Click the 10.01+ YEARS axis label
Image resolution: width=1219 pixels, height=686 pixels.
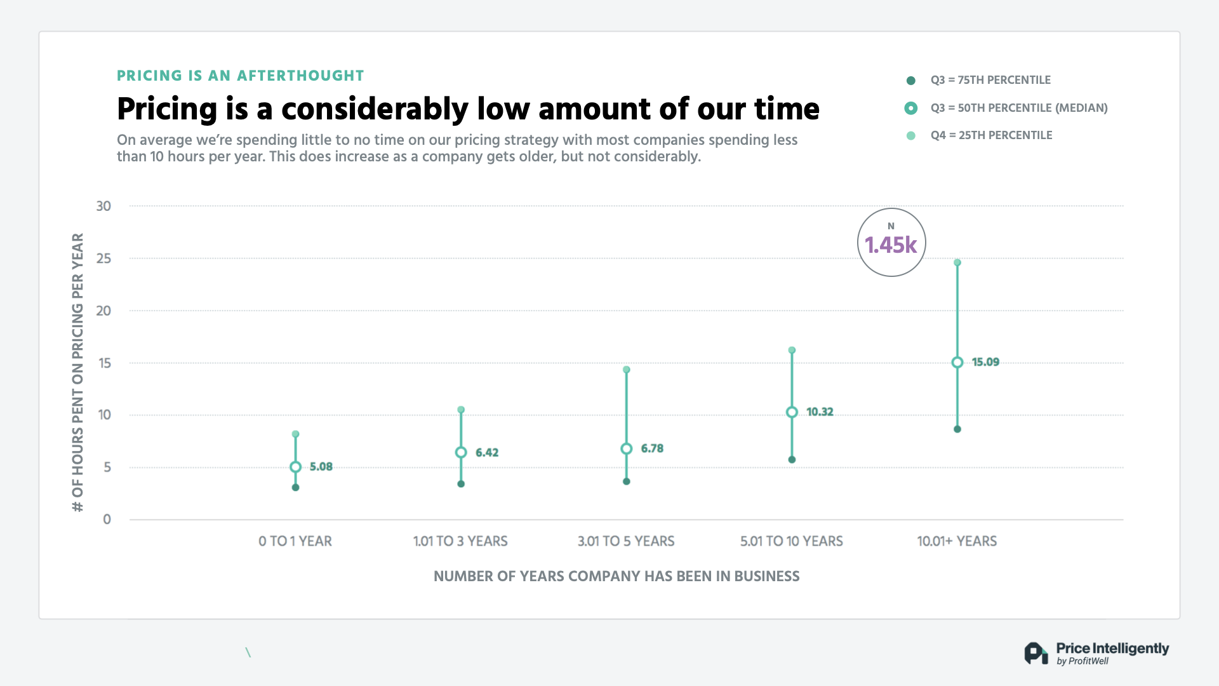click(957, 541)
